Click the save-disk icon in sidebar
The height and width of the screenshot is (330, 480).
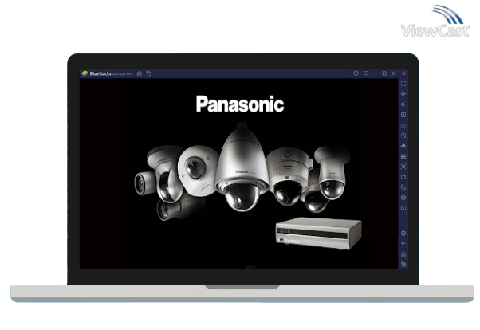click(403, 156)
